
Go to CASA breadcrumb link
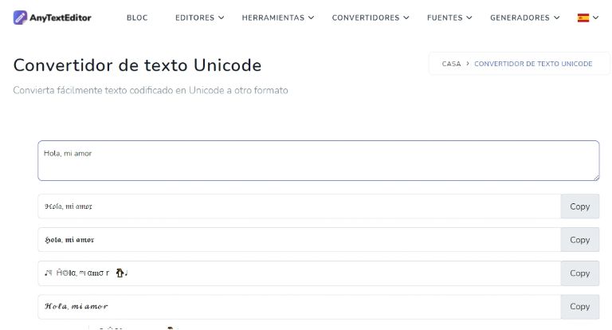[x=451, y=64]
